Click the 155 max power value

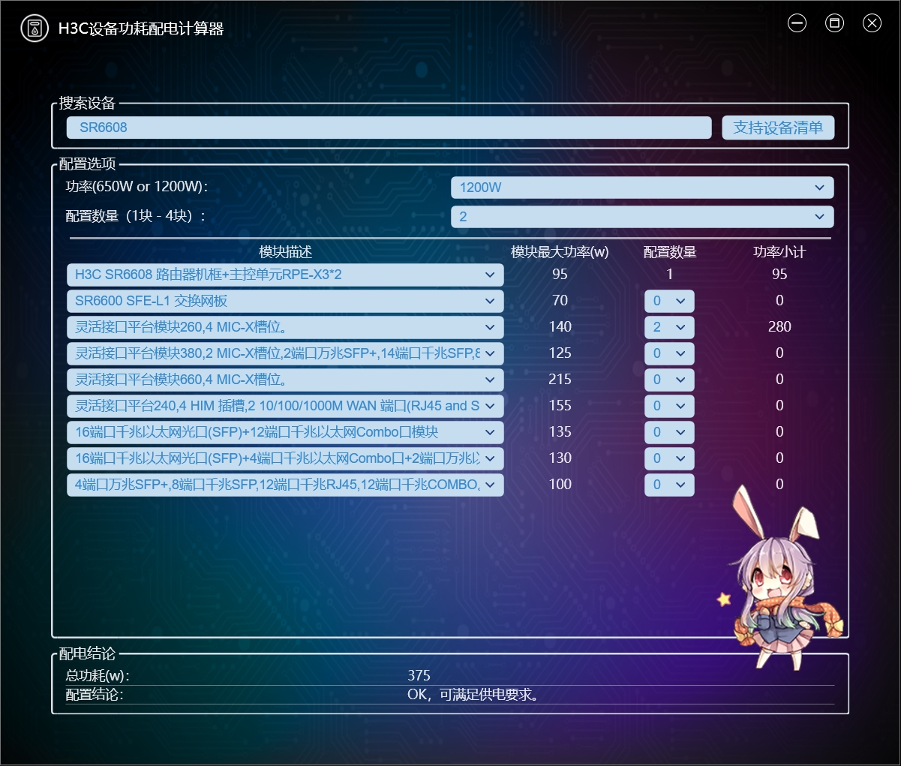click(x=560, y=405)
